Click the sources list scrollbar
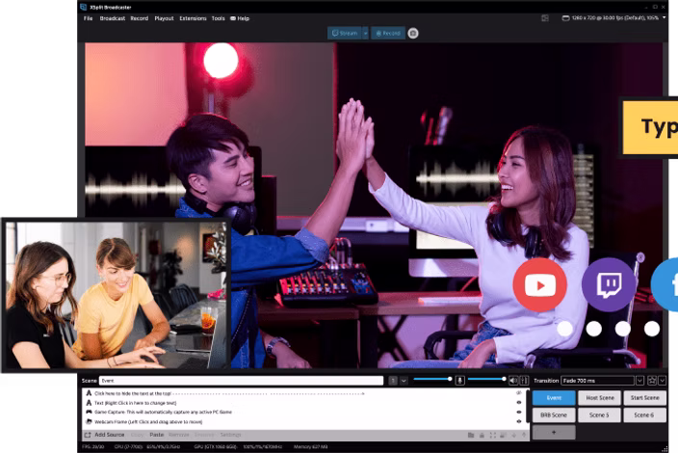This screenshot has height=453, width=678. pos(528,406)
